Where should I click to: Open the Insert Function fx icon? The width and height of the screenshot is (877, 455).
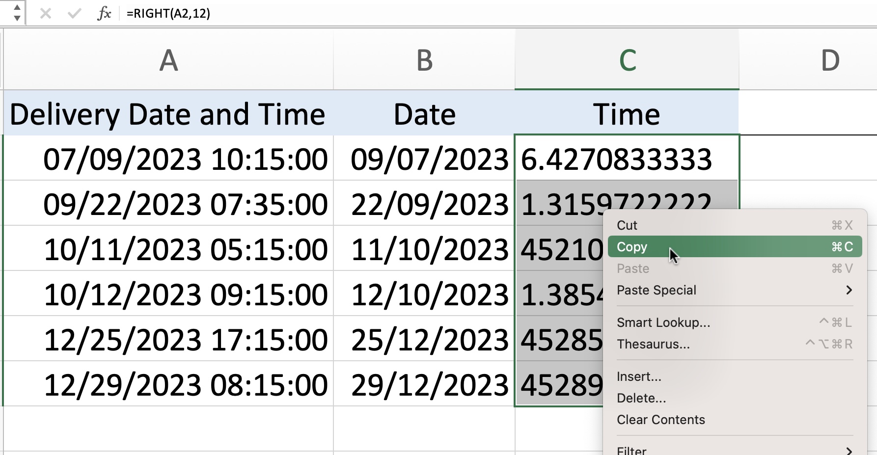(104, 13)
